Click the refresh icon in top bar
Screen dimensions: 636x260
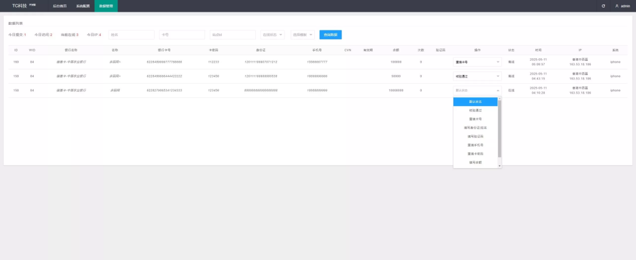point(603,6)
